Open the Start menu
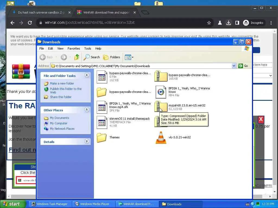 pos(12,204)
